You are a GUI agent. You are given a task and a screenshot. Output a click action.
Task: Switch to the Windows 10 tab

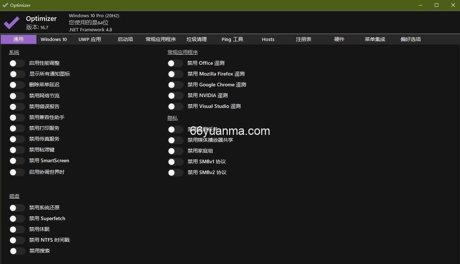click(53, 39)
